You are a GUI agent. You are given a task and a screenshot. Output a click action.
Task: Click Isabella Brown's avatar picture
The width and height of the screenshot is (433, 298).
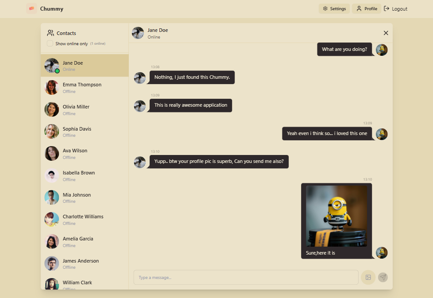click(52, 176)
